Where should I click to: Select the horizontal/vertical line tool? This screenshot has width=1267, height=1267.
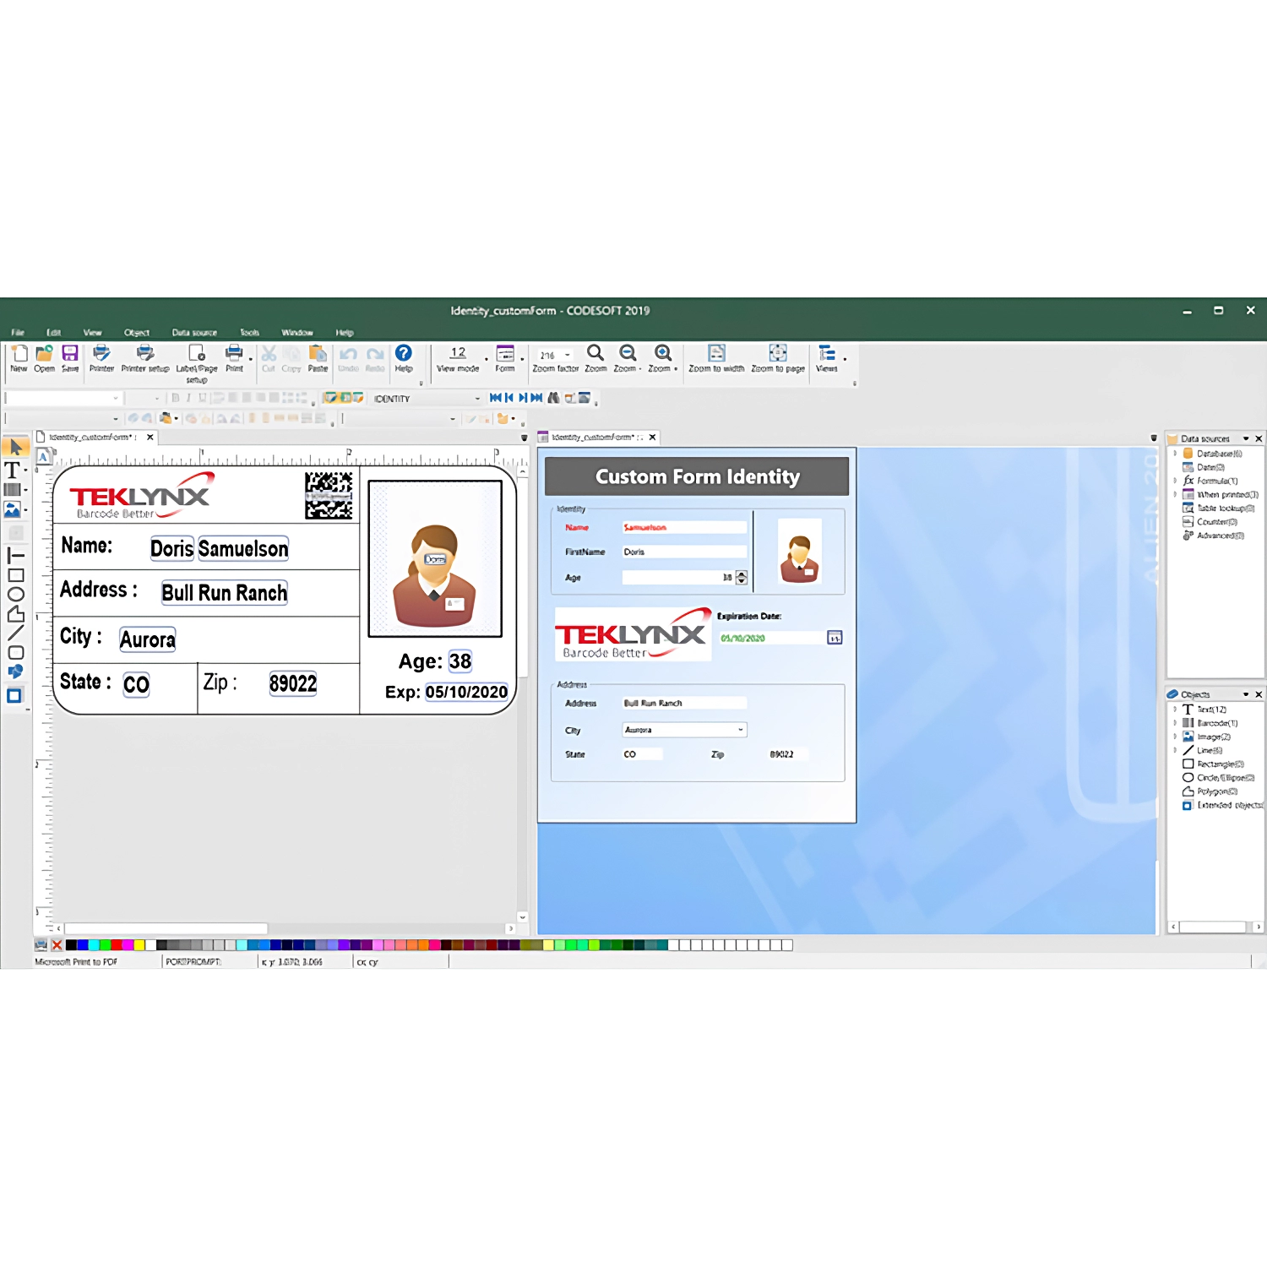click(15, 555)
